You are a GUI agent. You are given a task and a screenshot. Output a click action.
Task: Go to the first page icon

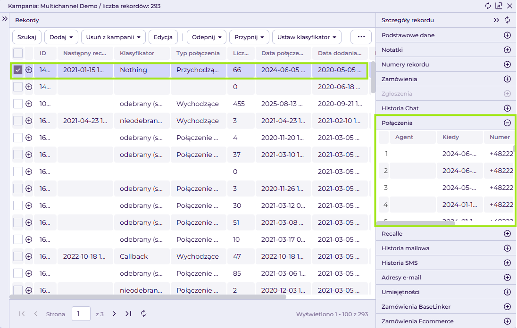coord(22,314)
